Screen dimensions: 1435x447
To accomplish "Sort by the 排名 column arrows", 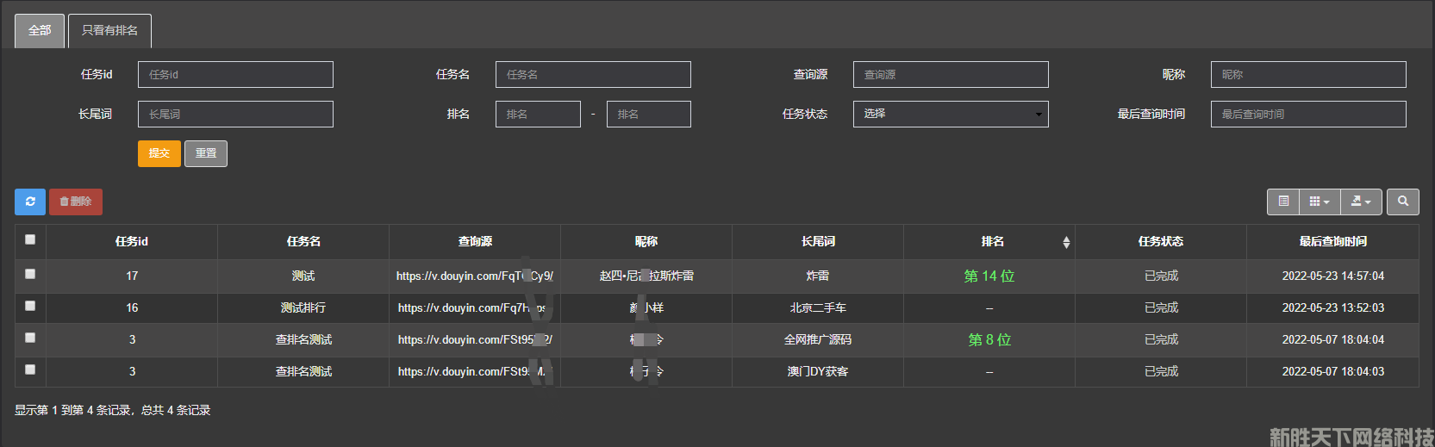I will [x=1066, y=242].
